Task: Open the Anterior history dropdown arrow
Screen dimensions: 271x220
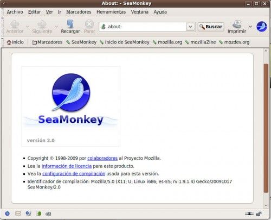Action: point(28,27)
